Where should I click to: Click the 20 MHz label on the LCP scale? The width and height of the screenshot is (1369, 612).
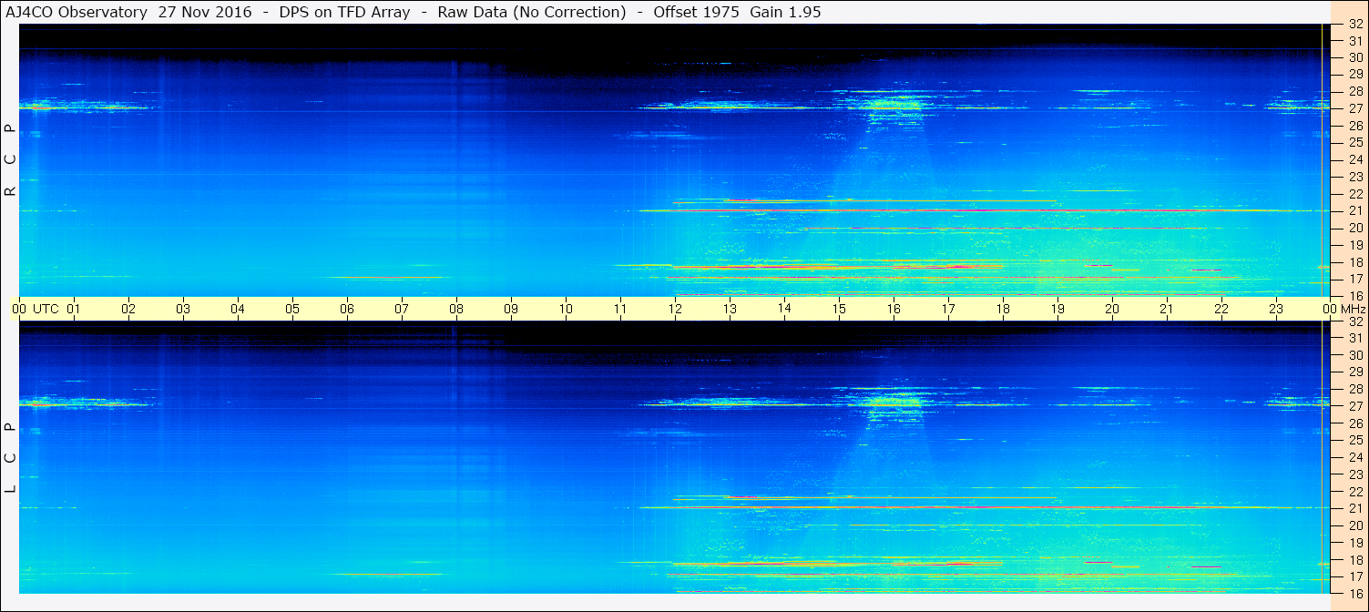[1355, 525]
